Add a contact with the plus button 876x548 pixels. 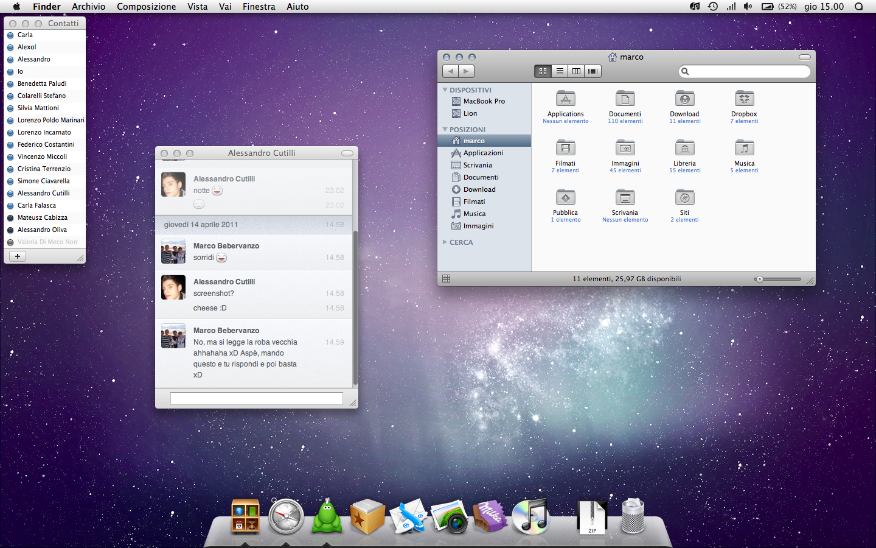click(x=18, y=256)
